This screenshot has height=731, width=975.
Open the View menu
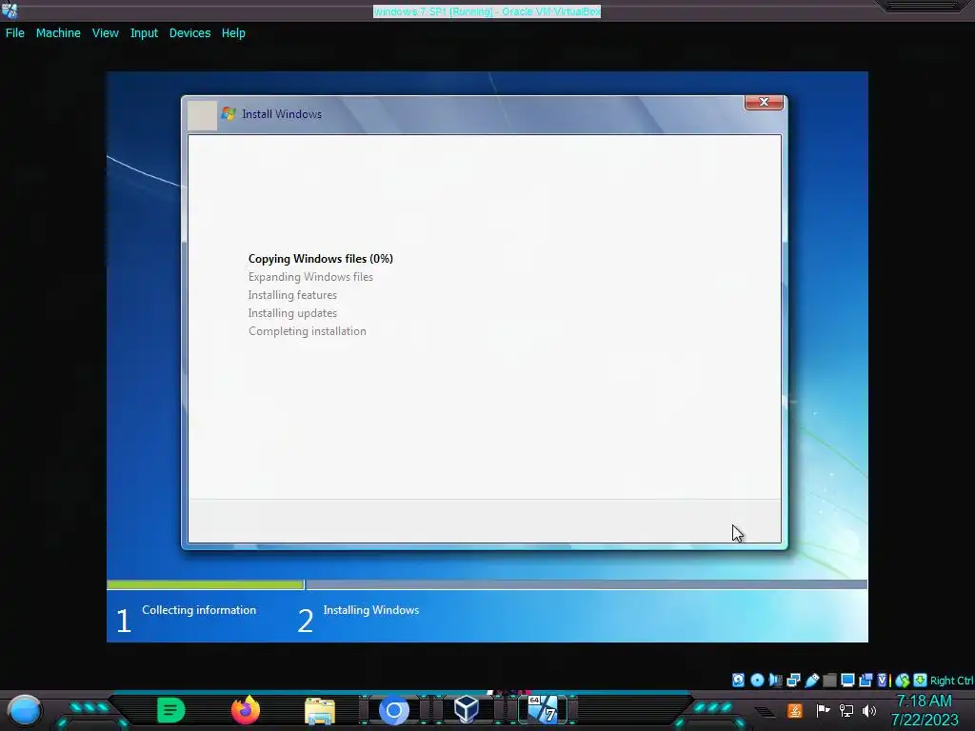coord(105,33)
